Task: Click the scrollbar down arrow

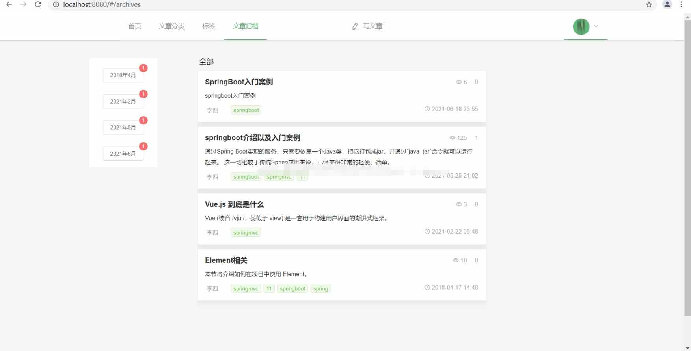Action: click(x=687, y=348)
